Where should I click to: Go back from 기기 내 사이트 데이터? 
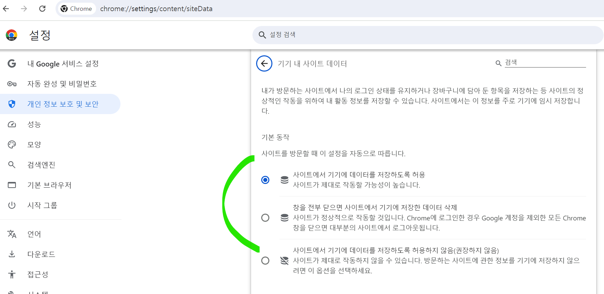point(264,63)
